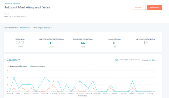The image size is (169, 98).
Task: Uncheck Split by new and influenced
Action: (116, 60)
